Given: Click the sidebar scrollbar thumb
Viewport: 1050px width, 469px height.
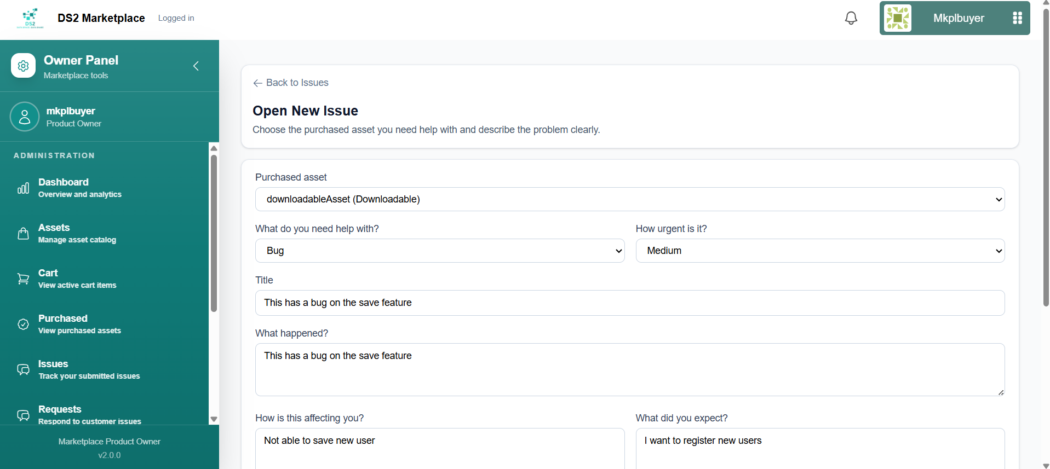Looking at the screenshot, I should pyautogui.click(x=214, y=234).
